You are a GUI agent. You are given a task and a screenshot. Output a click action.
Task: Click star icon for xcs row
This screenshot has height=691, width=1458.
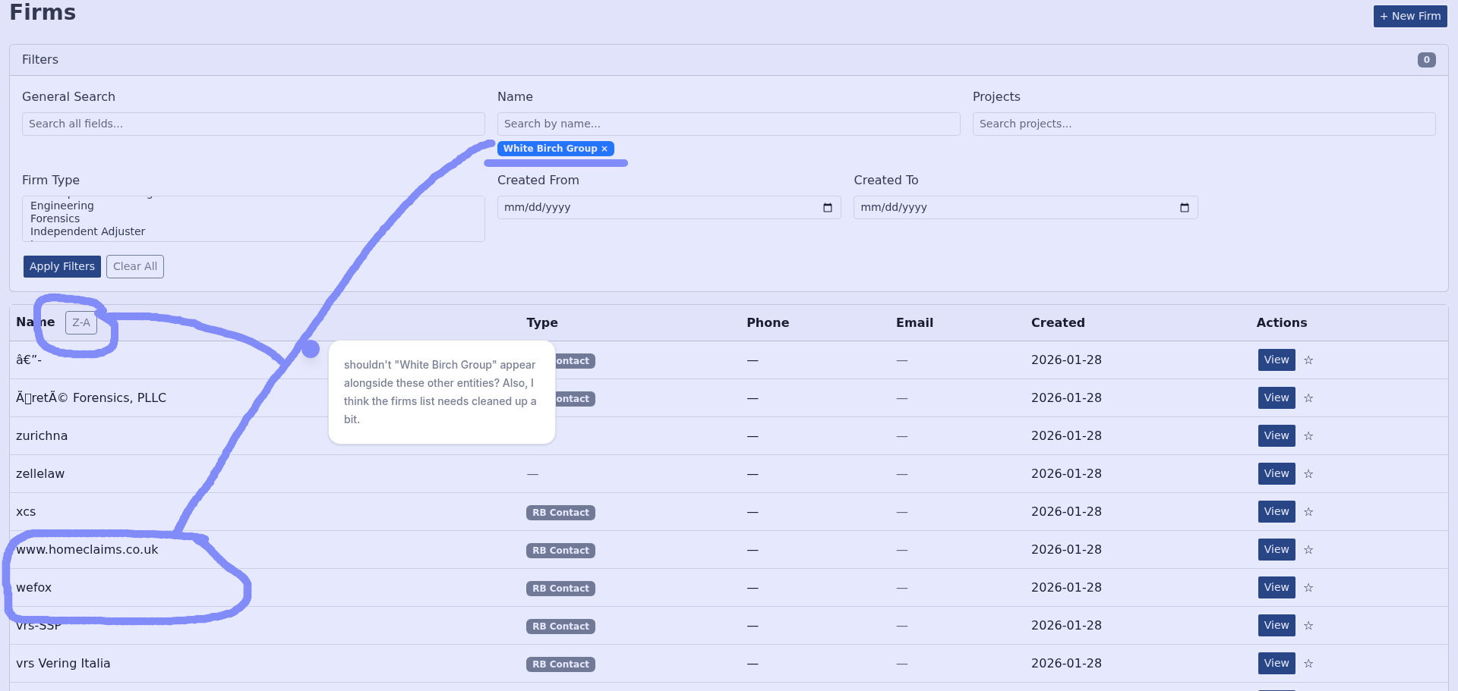tap(1308, 512)
